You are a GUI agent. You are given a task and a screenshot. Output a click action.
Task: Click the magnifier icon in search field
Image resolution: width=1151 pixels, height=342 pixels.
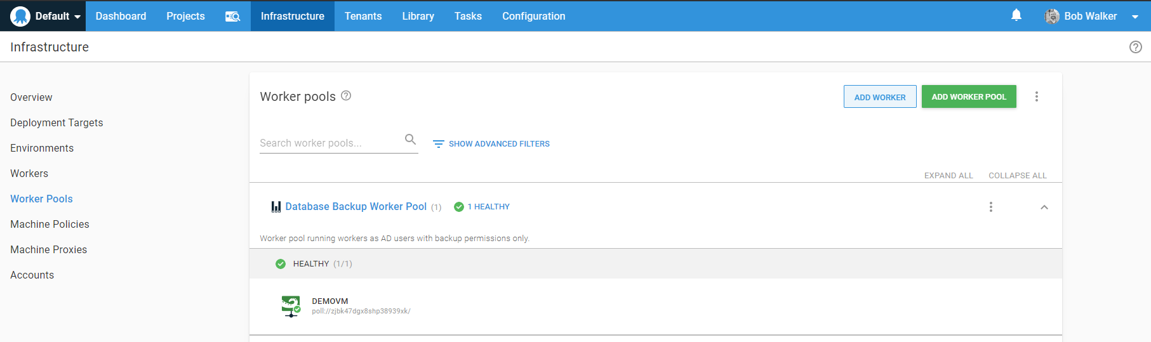point(410,140)
